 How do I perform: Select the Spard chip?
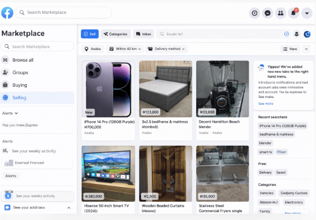(x=281, y=173)
